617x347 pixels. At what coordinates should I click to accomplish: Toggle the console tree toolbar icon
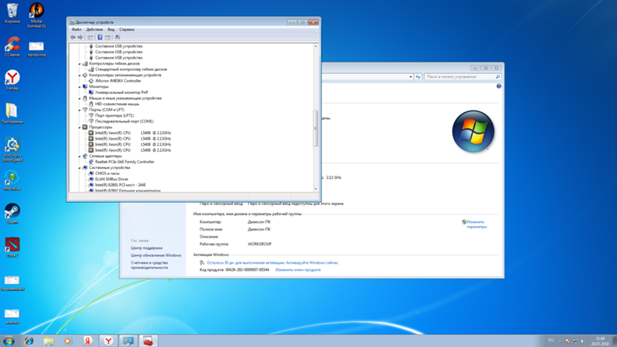coord(90,37)
